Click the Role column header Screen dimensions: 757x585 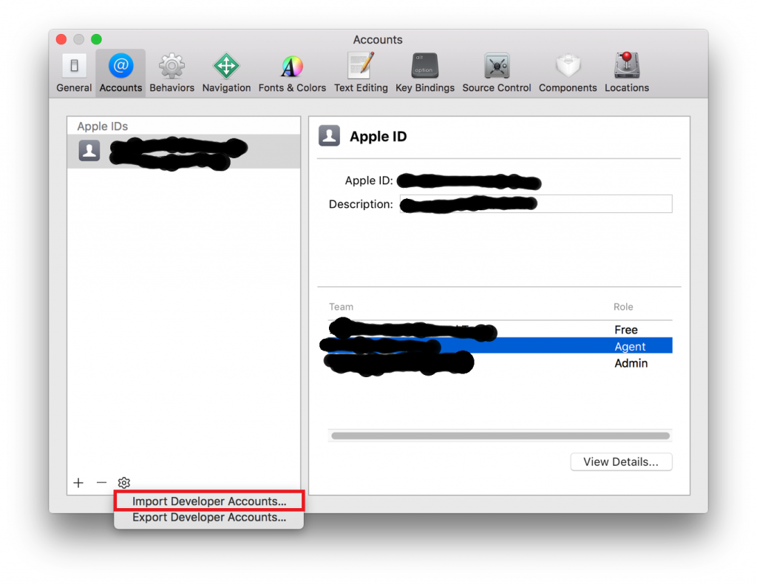(x=622, y=307)
